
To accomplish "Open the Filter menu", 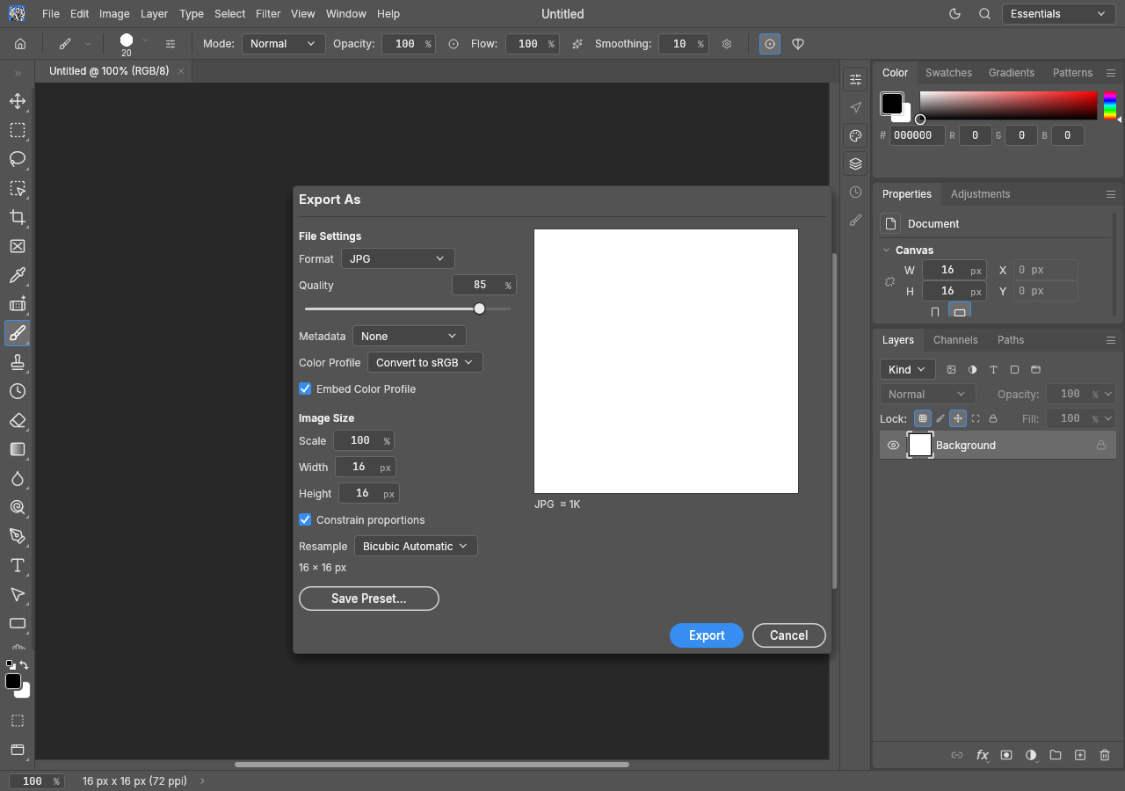I will pyautogui.click(x=268, y=14).
